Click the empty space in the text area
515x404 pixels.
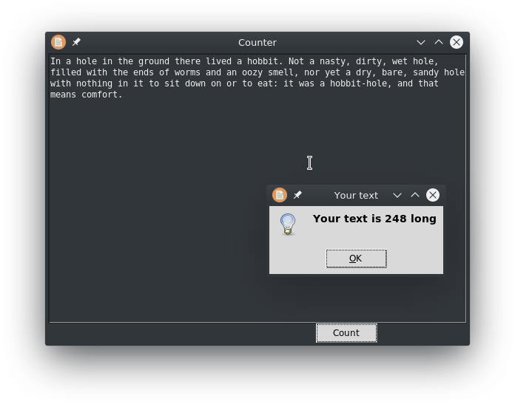[x=163, y=222]
